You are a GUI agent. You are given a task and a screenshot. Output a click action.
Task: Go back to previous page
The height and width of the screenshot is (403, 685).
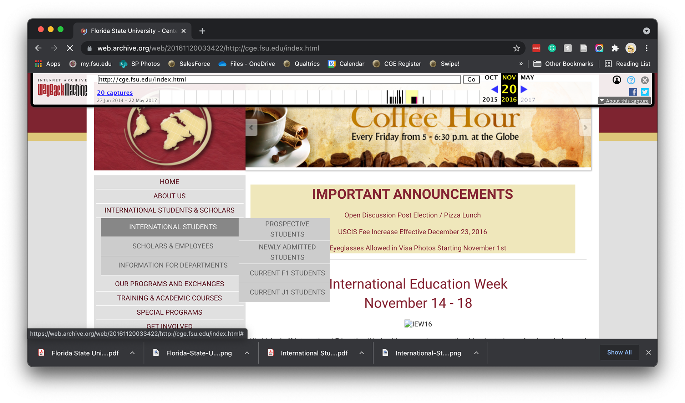pyautogui.click(x=39, y=48)
